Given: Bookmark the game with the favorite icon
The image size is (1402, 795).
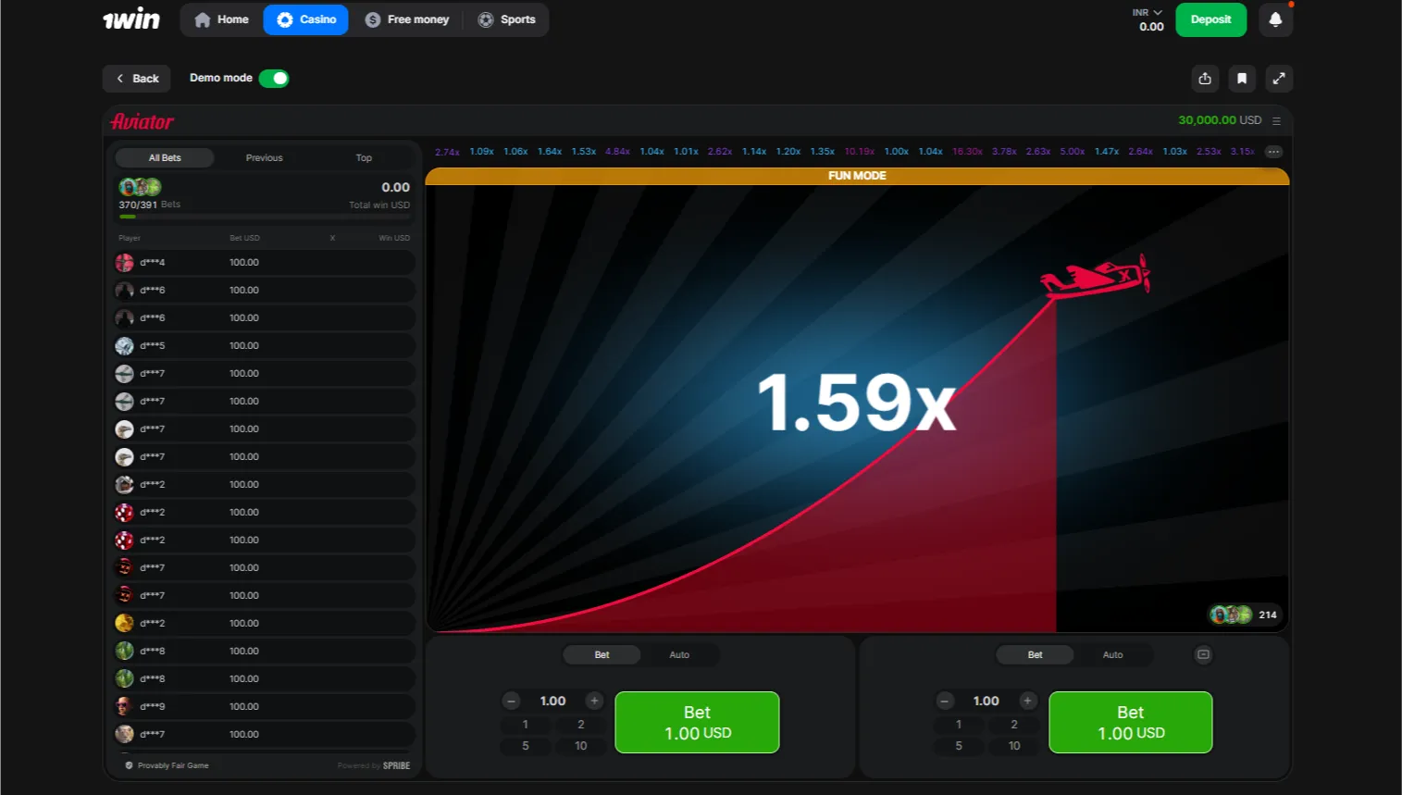Looking at the screenshot, I should click(x=1242, y=79).
